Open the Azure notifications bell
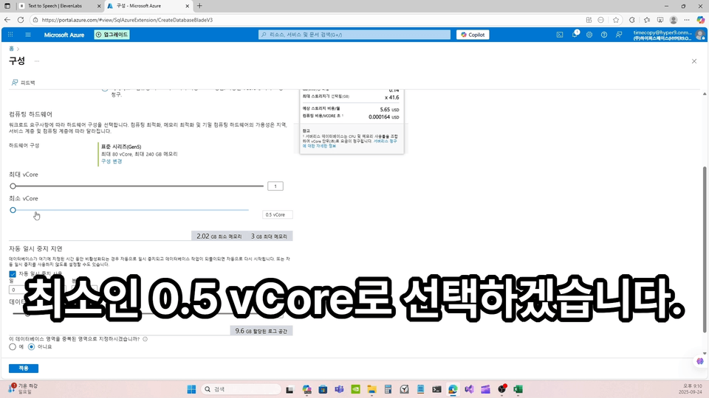Viewport: 709px width, 398px height. click(575, 35)
